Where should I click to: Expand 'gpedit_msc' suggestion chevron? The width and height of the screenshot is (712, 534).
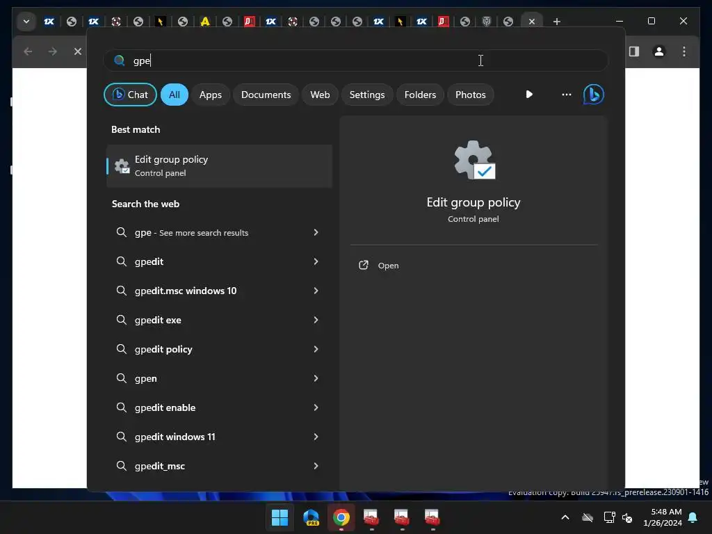tap(316, 466)
